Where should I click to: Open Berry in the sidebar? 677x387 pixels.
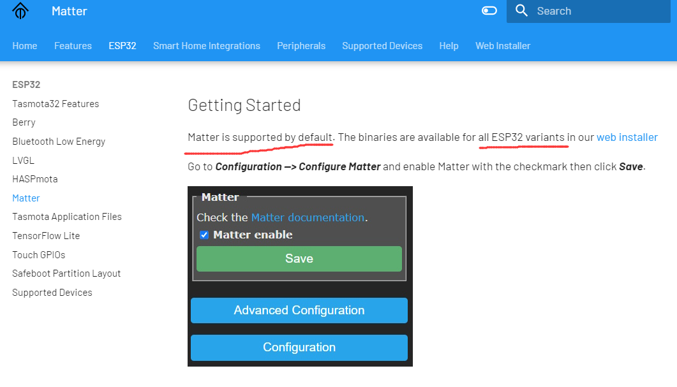[24, 122]
